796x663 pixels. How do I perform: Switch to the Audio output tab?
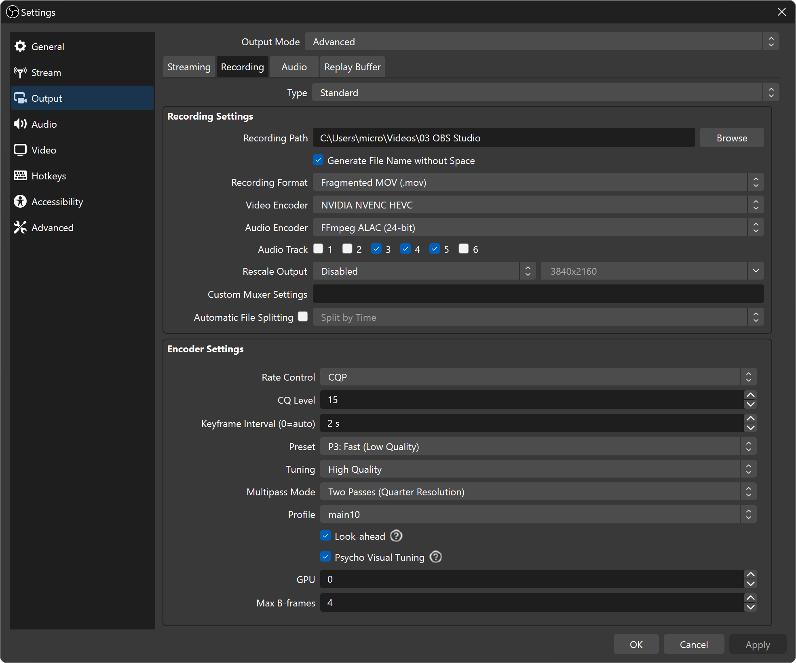(294, 67)
